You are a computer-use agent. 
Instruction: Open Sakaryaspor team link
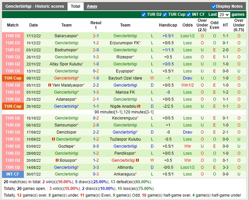coord(65,36)
